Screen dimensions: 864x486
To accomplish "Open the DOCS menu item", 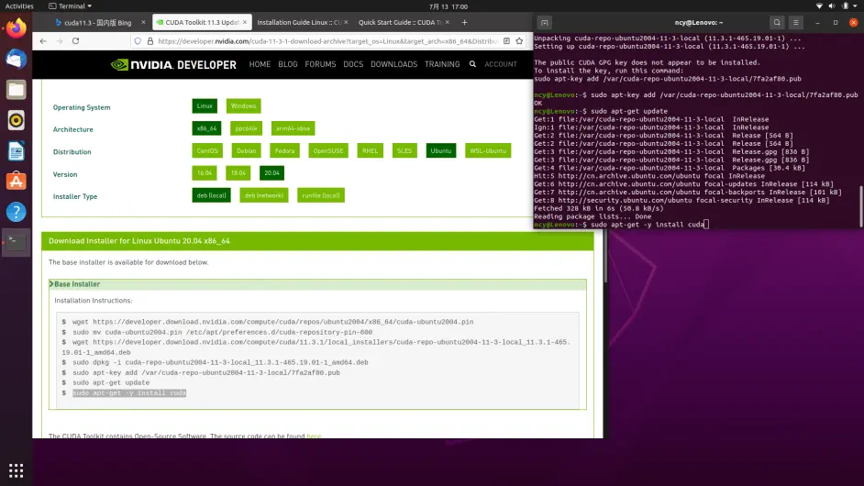I will [353, 64].
